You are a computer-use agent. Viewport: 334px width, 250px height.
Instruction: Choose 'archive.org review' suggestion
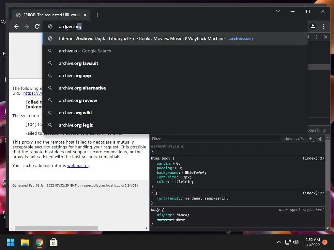click(x=175, y=100)
